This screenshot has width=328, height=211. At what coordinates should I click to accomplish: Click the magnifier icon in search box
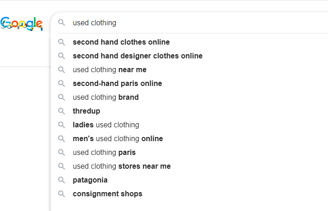(62, 23)
